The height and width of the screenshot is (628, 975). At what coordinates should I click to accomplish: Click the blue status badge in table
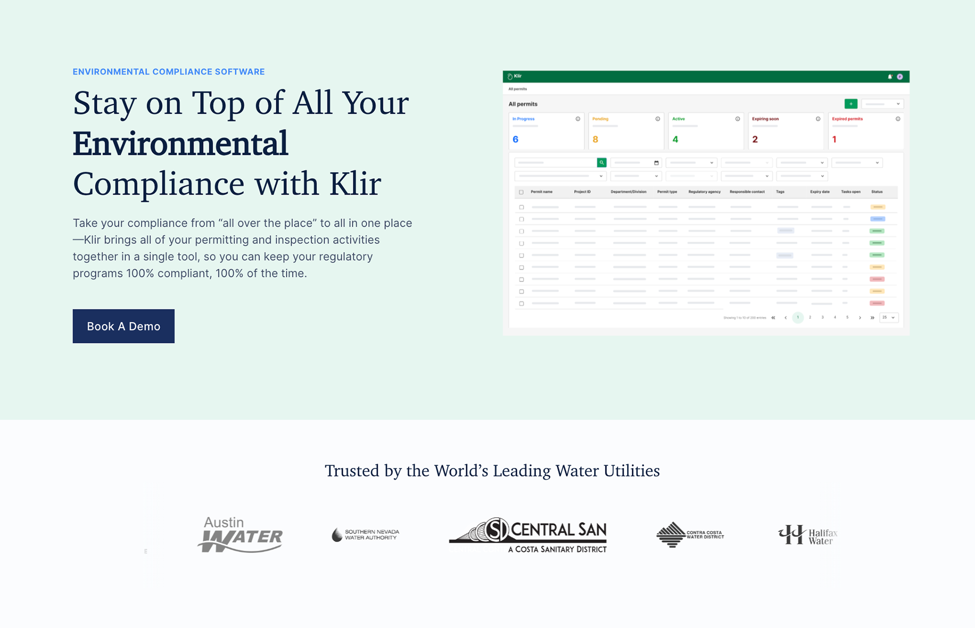[877, 219]
